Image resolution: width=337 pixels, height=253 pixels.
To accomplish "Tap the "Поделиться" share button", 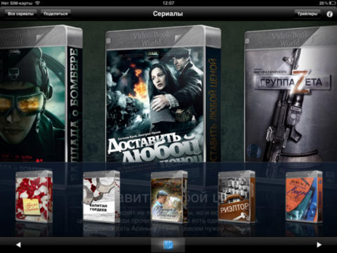I will (55, 14).
